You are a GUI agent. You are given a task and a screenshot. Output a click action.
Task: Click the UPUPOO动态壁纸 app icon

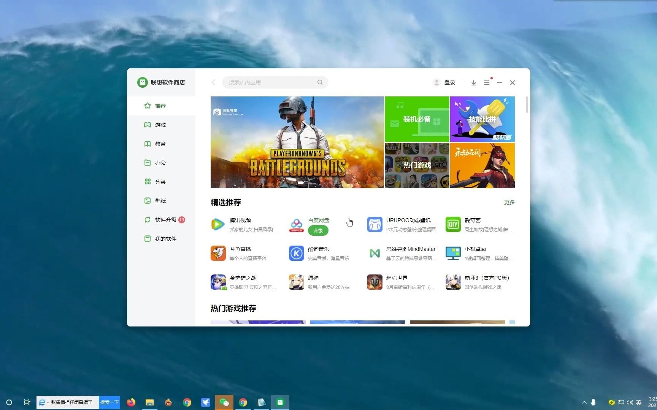[x=375, y=224]
